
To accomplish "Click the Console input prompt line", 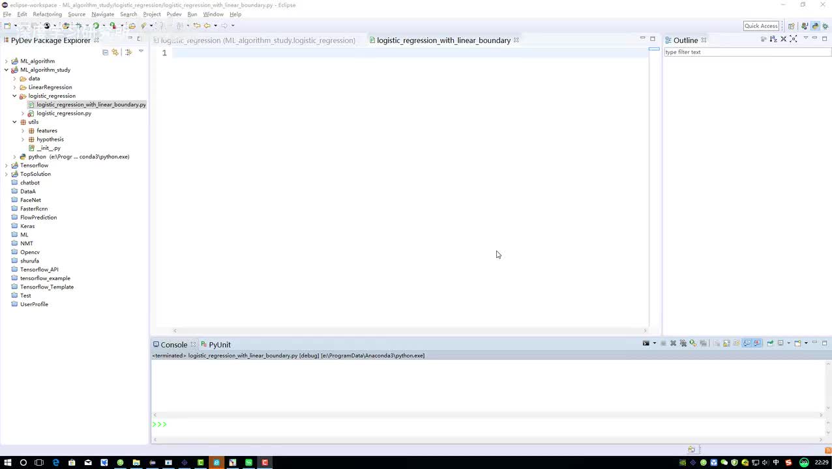I will click(x=489, y=424).
